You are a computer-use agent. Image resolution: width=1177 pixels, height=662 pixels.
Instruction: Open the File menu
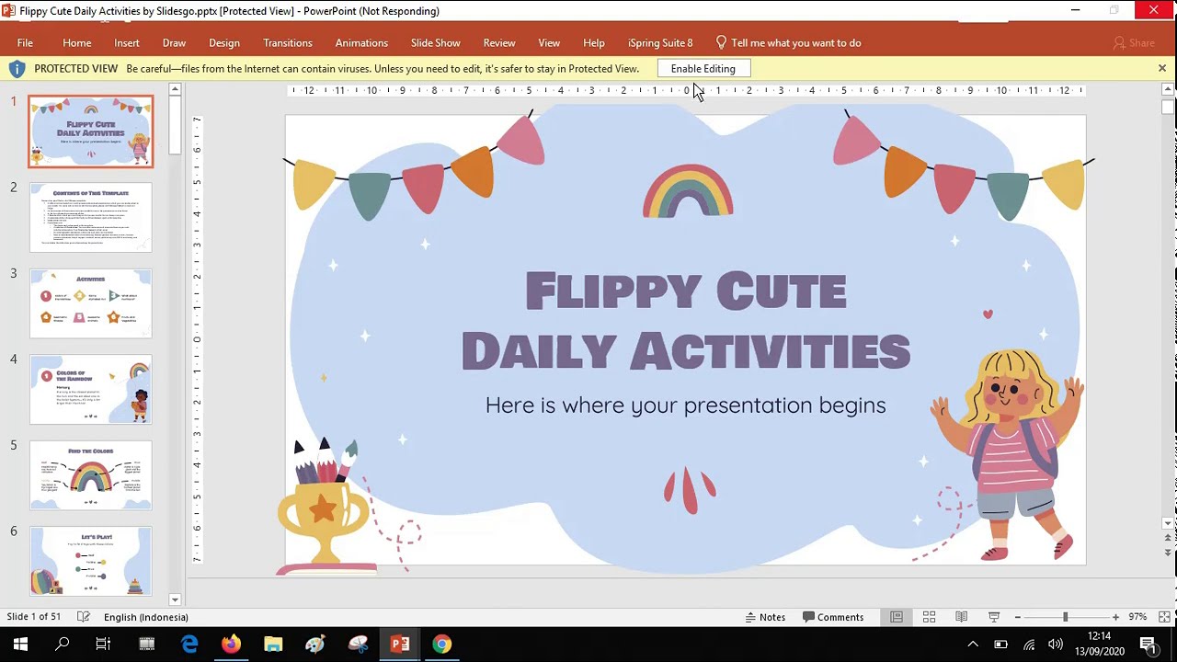coord(25,43)
